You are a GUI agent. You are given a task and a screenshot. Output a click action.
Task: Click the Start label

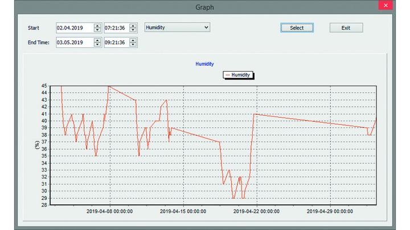point(34,28)
